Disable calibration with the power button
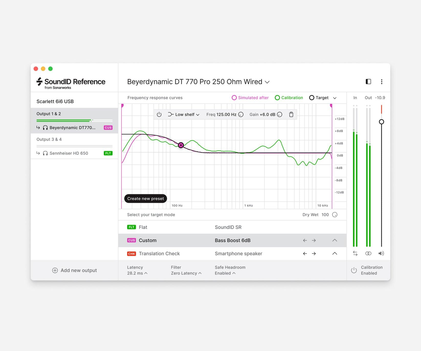This screenshot has height=351, width=421. (x=354, y=270)
